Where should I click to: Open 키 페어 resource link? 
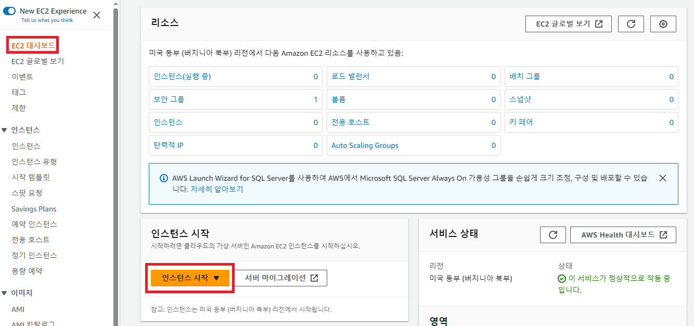(x=521, y=122)
